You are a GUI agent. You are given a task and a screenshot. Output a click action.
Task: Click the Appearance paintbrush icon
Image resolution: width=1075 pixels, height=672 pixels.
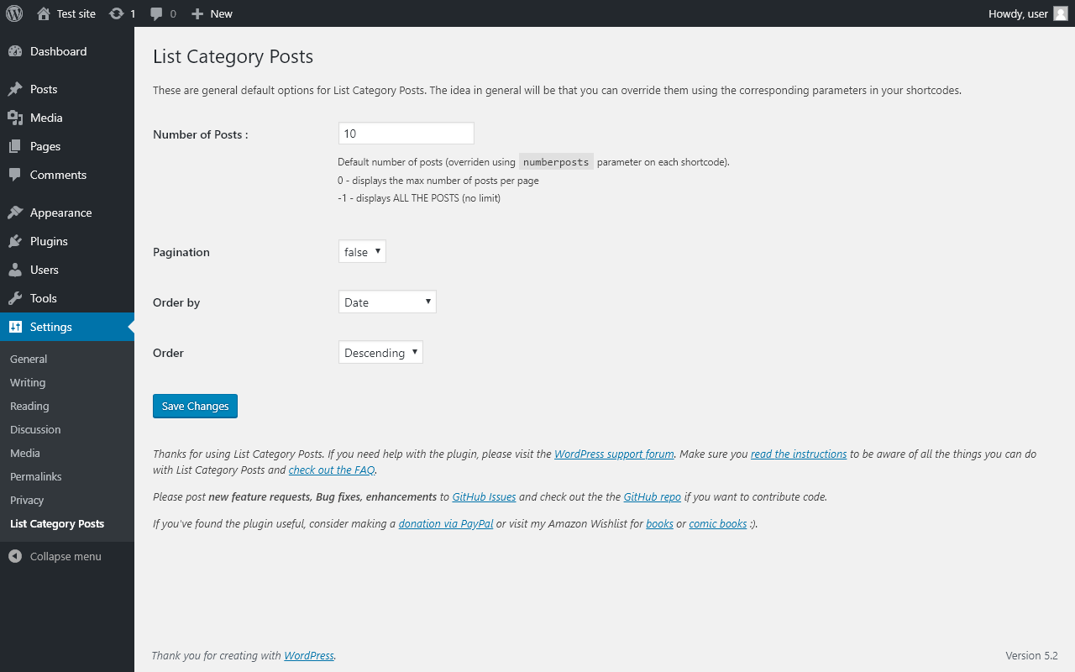click(x=15, y=213)
